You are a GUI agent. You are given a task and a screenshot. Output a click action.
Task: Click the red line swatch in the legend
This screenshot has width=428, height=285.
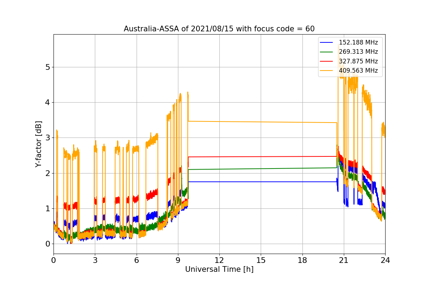click(x=327, y=61)
